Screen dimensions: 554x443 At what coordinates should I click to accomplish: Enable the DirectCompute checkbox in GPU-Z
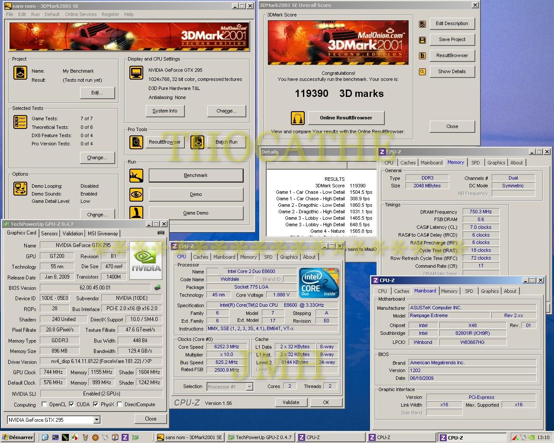click(120, 404)
